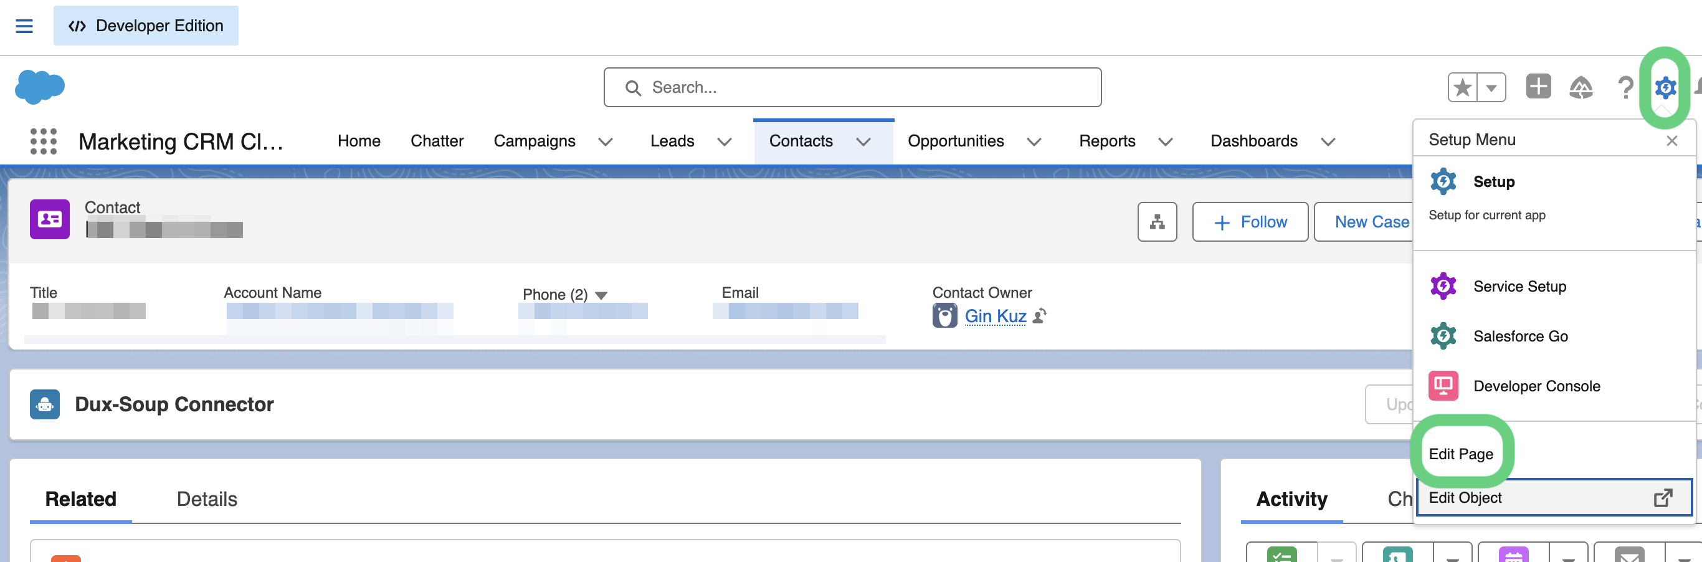Open the Opportunities tab
The width and height of the screenshot is (1702, 562).
pos(956,141)
